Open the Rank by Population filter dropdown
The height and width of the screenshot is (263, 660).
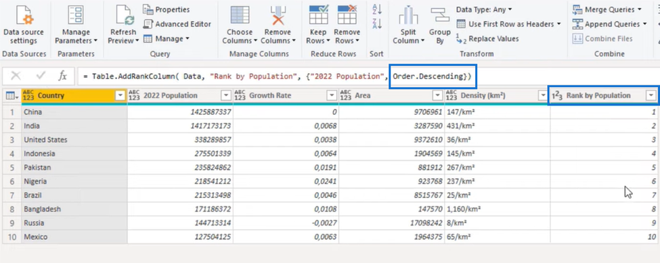[x=651, y=96]
